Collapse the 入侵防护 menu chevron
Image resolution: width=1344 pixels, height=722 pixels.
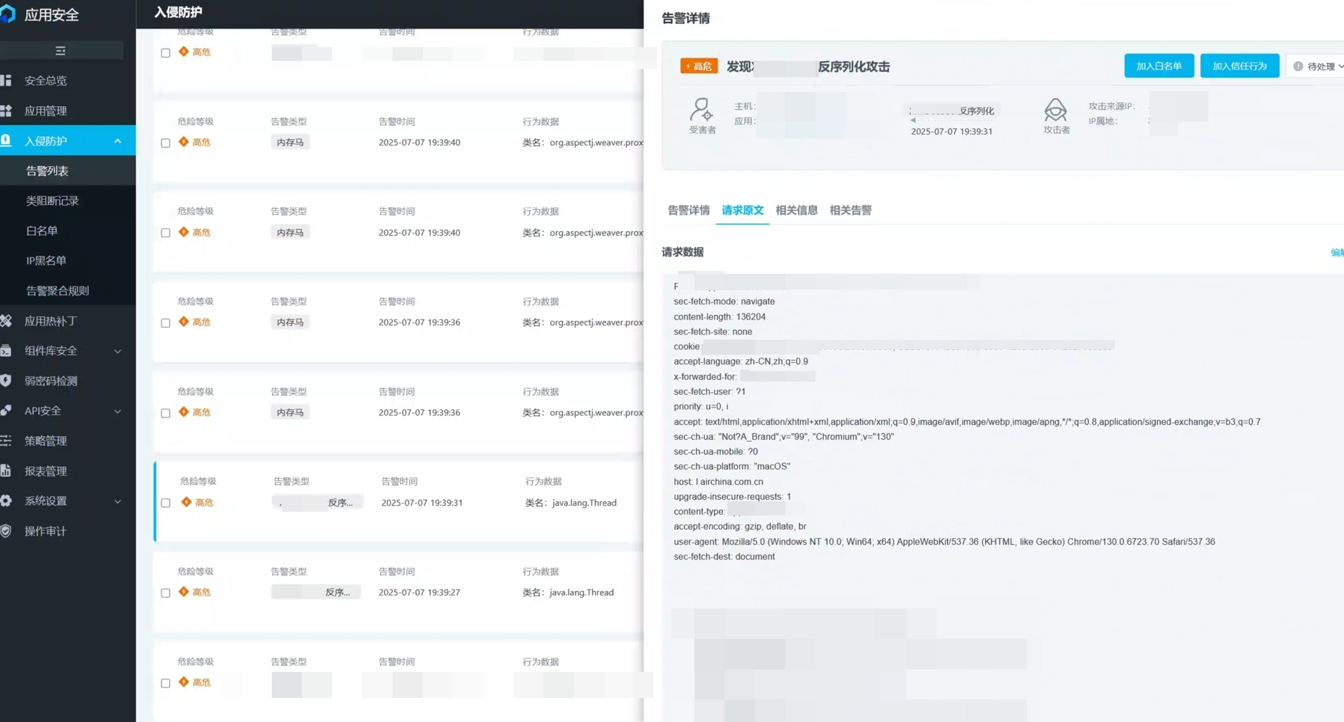click(117, 141)
